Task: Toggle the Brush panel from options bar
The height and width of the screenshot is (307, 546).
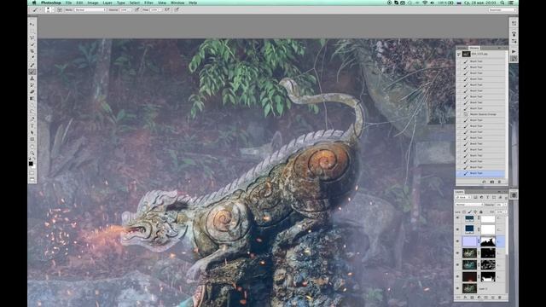Action: [60, 9]
